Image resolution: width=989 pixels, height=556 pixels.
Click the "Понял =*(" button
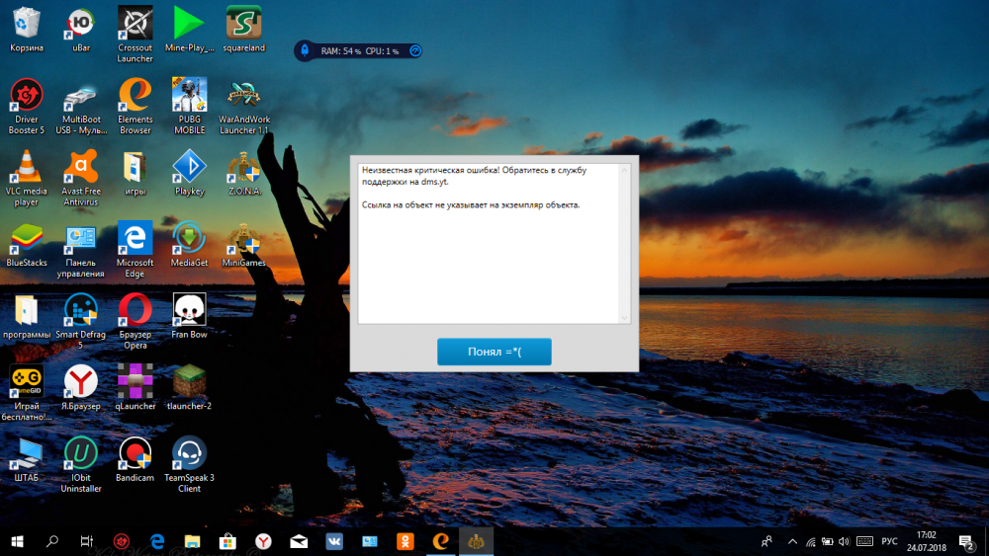pos(494,352)
